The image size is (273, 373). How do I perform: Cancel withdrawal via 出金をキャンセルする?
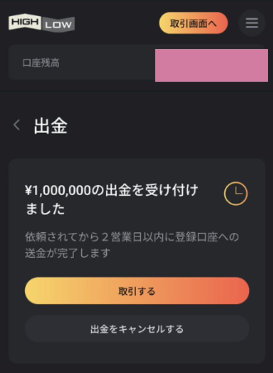click(x=137, y=329)
